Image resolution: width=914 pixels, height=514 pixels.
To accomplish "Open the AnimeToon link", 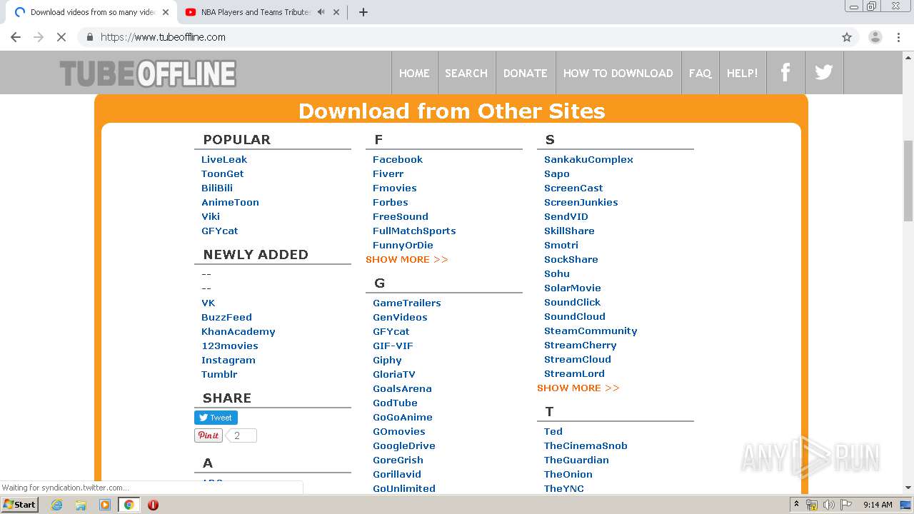I will pos(230,202).
